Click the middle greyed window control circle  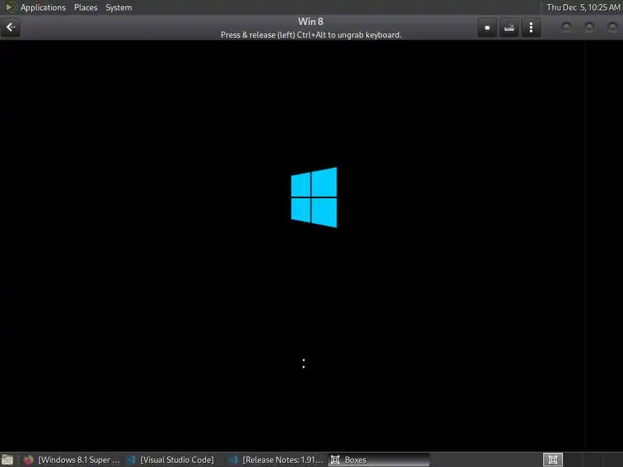click(x=589, y=27)
